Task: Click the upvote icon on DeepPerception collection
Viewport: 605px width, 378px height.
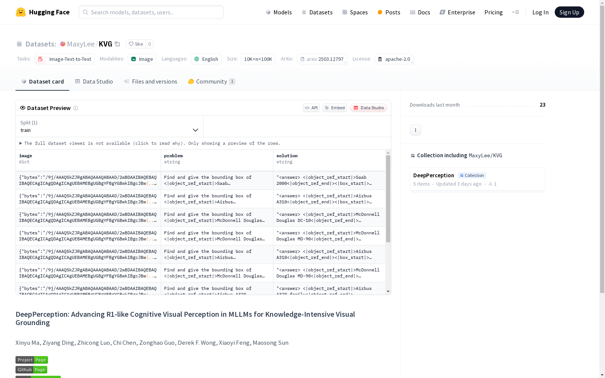Action: pyautogui.click(x=490, y=184)
